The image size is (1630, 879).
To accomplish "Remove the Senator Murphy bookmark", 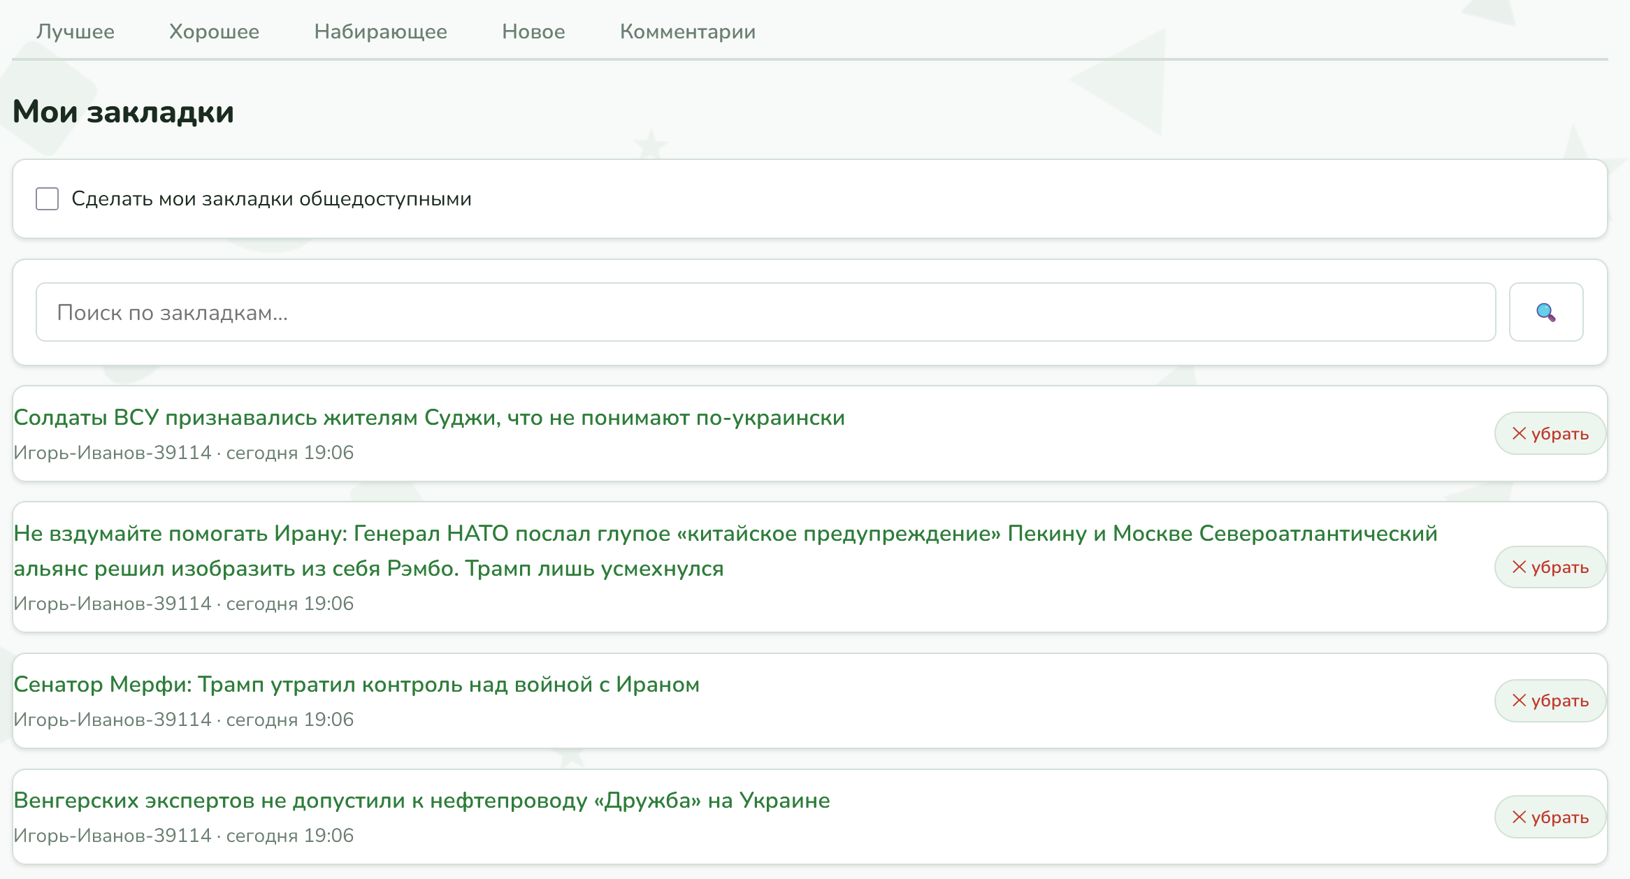I will point(1550,701).
